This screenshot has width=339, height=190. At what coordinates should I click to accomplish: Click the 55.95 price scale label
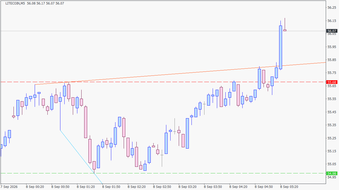click(332, 47)
